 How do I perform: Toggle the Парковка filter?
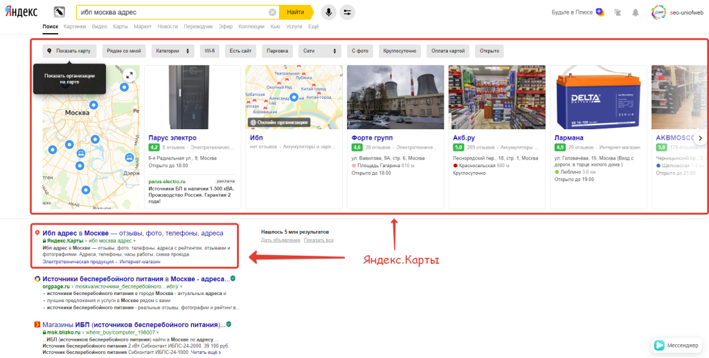pyautogui.click(x=277, y=51)
